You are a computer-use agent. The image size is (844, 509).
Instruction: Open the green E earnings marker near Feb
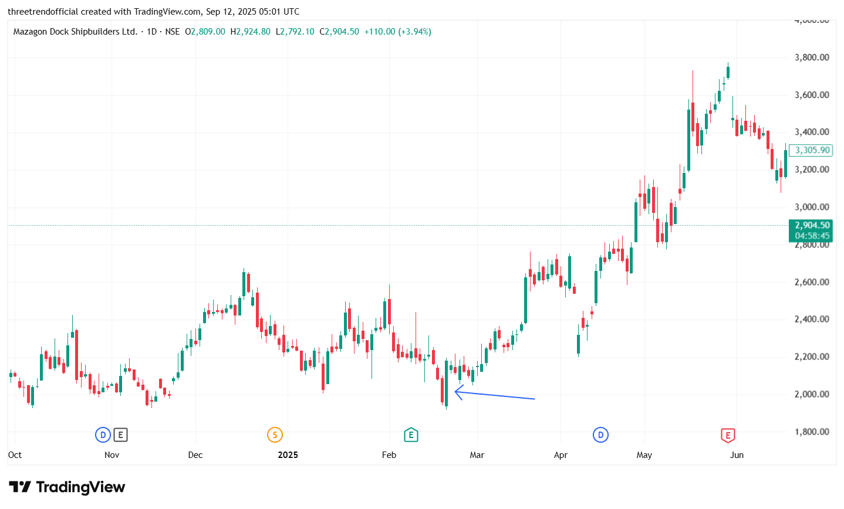click(411, 435)
